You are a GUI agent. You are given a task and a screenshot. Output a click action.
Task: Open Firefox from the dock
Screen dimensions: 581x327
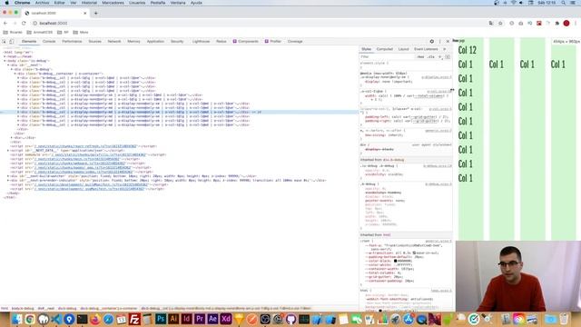[x=95, y=319]
